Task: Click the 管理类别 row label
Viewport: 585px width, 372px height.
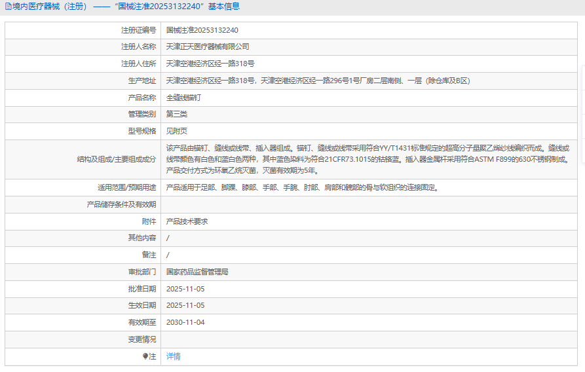Action: [x=142, y=114]
